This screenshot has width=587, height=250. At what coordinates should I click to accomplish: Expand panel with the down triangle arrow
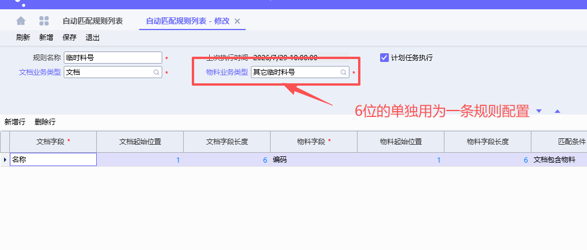539,111
